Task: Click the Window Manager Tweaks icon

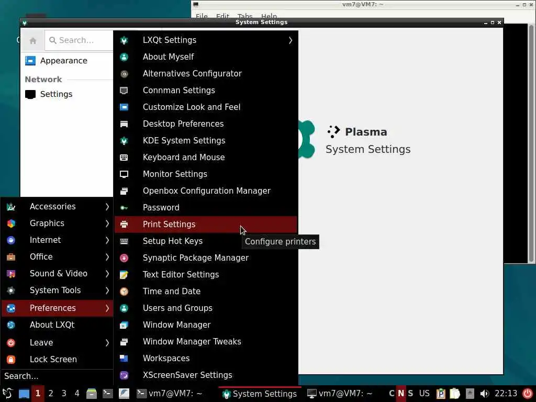Action: point(124,341)
